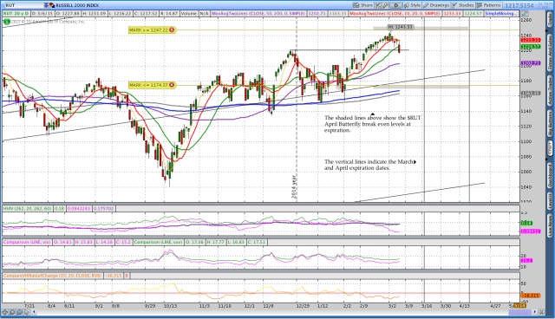Click the scroll left arrow
The width and height of the screenshot is (555, 319).
[35, 312]
